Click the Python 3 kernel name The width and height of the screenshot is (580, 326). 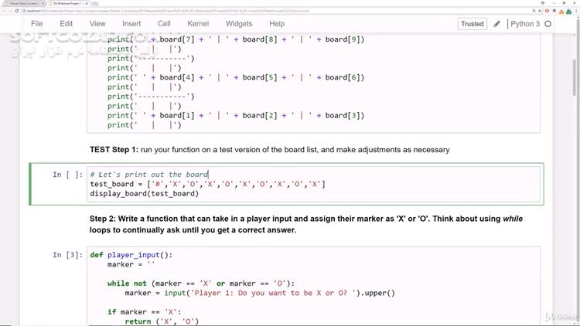(x=525, y=24)
